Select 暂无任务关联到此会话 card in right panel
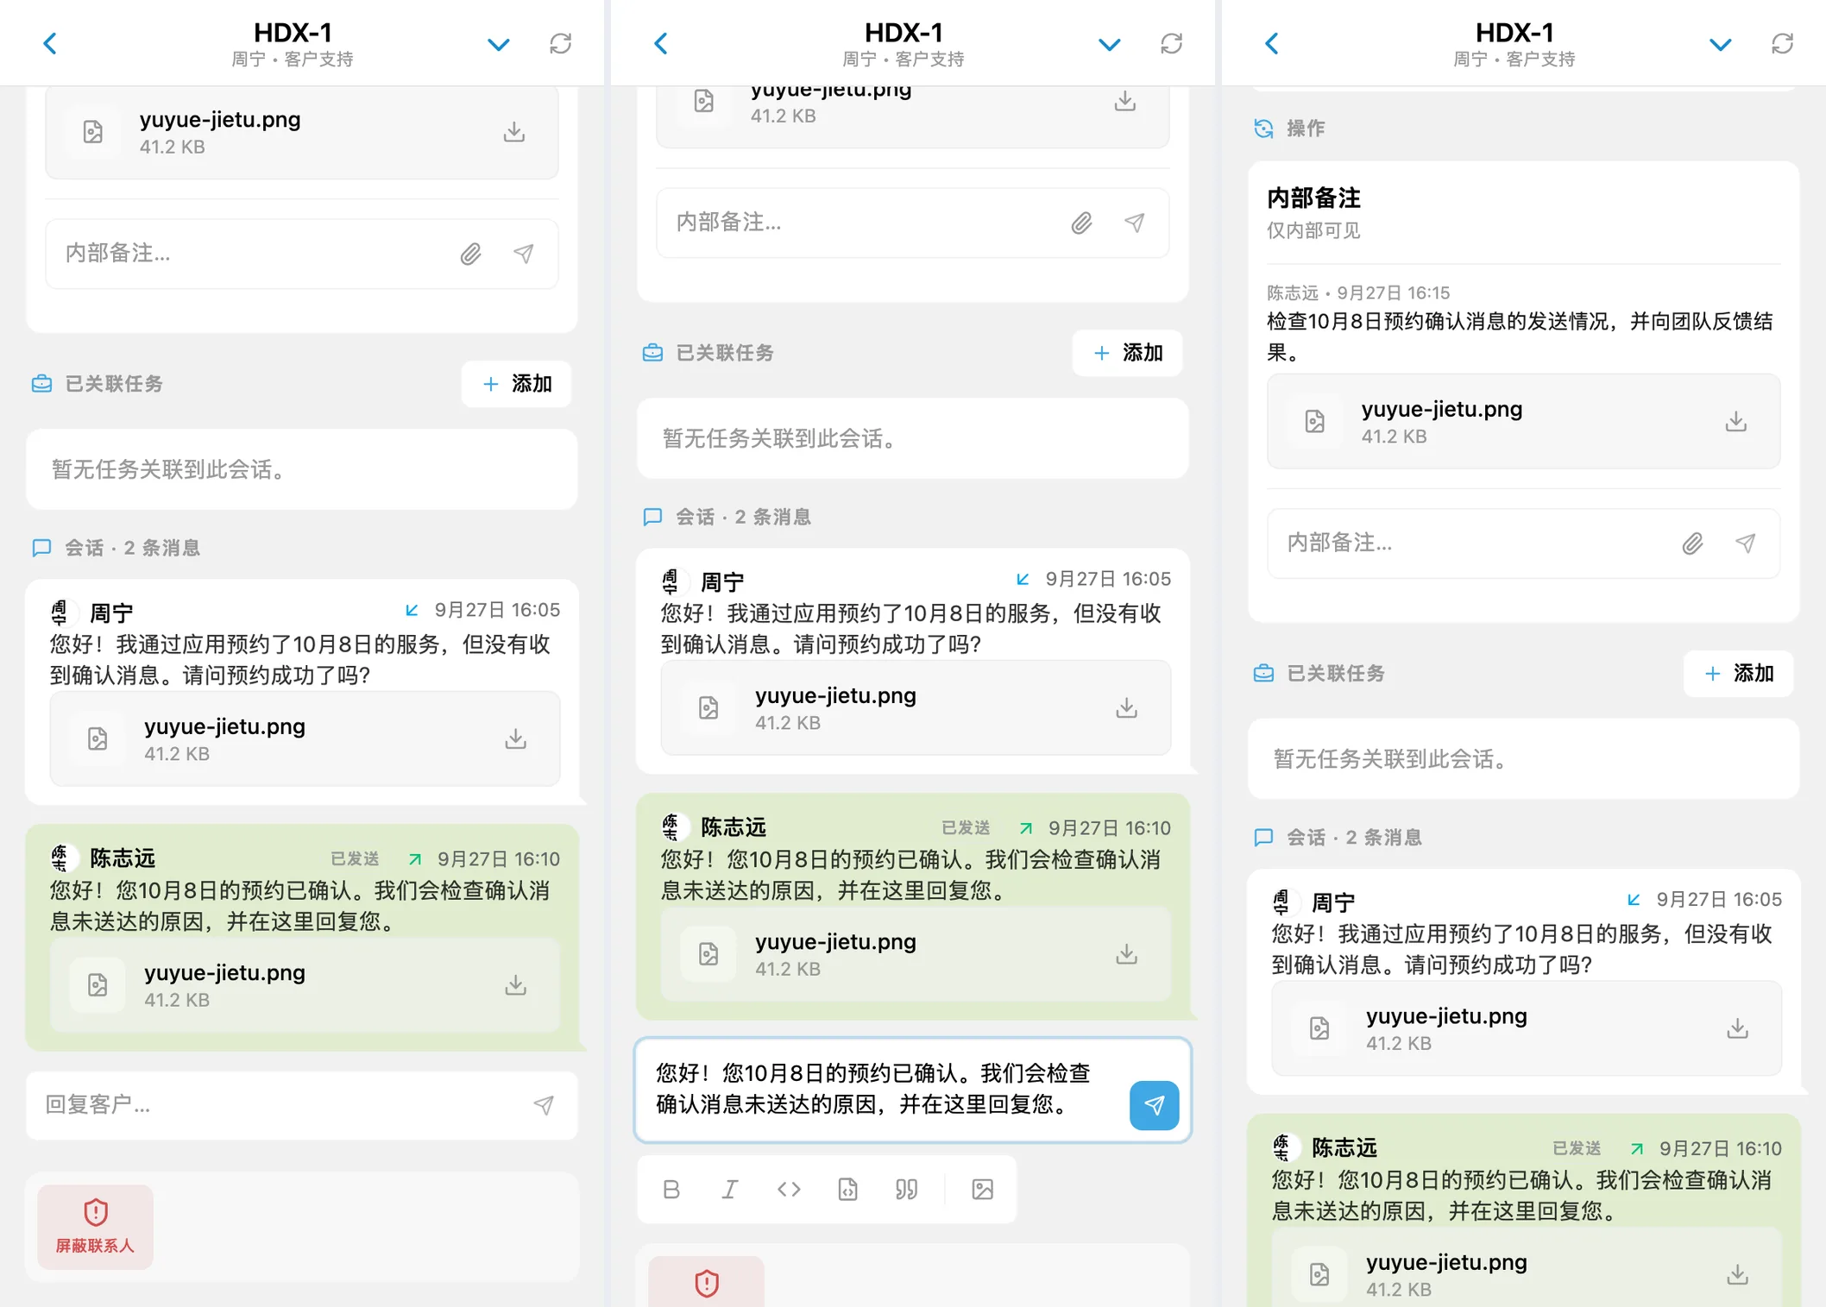Viewport: 1826px width, 1307px height. click(1523, 759)
